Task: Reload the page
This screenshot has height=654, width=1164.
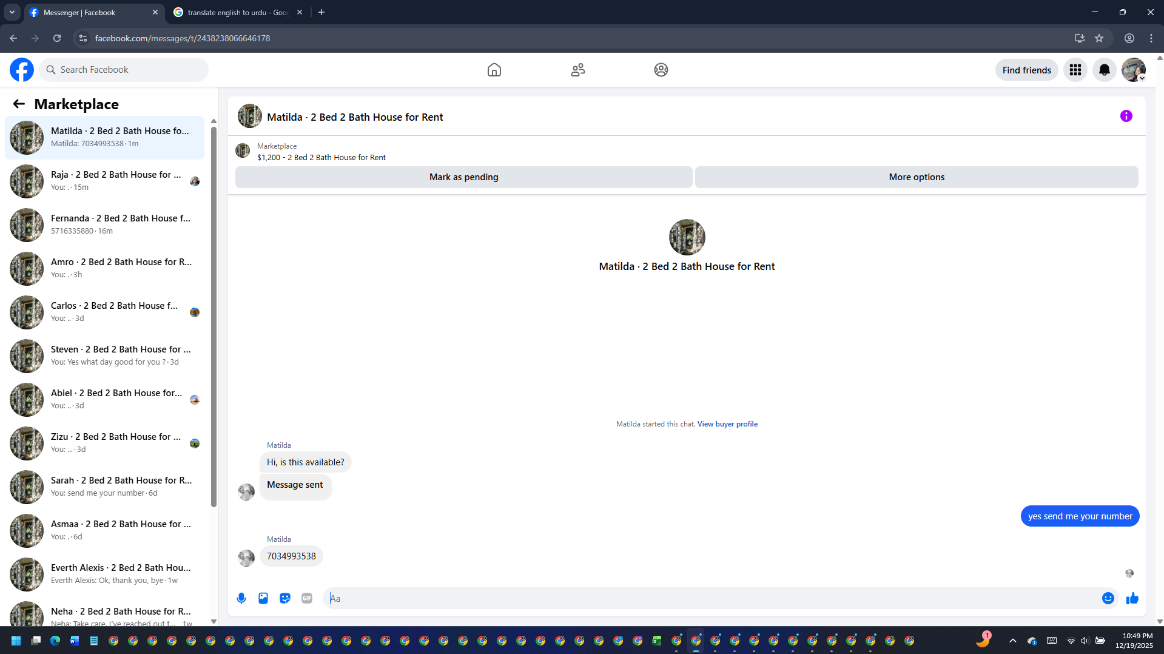Action: pos(57,38)
